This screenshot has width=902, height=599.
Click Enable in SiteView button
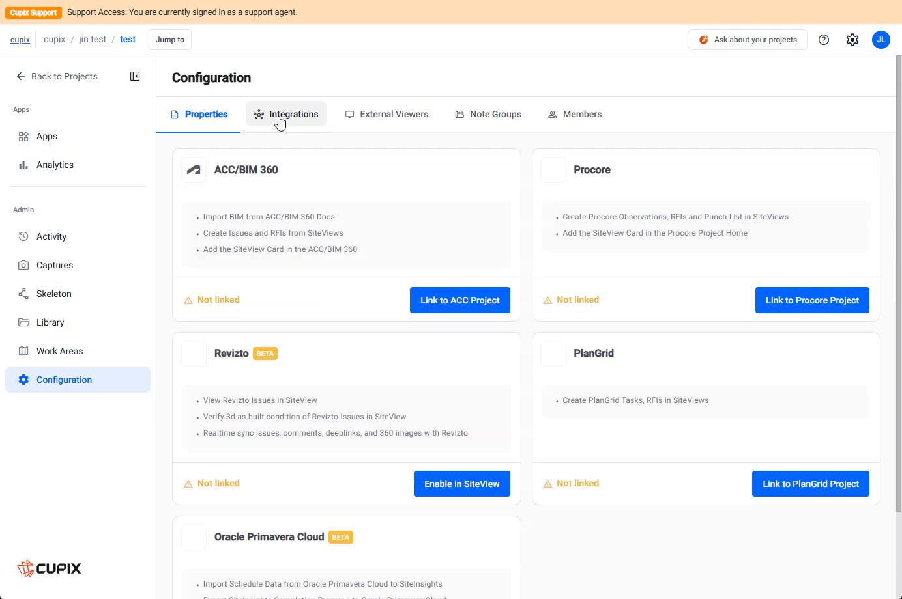coord(462,484)
